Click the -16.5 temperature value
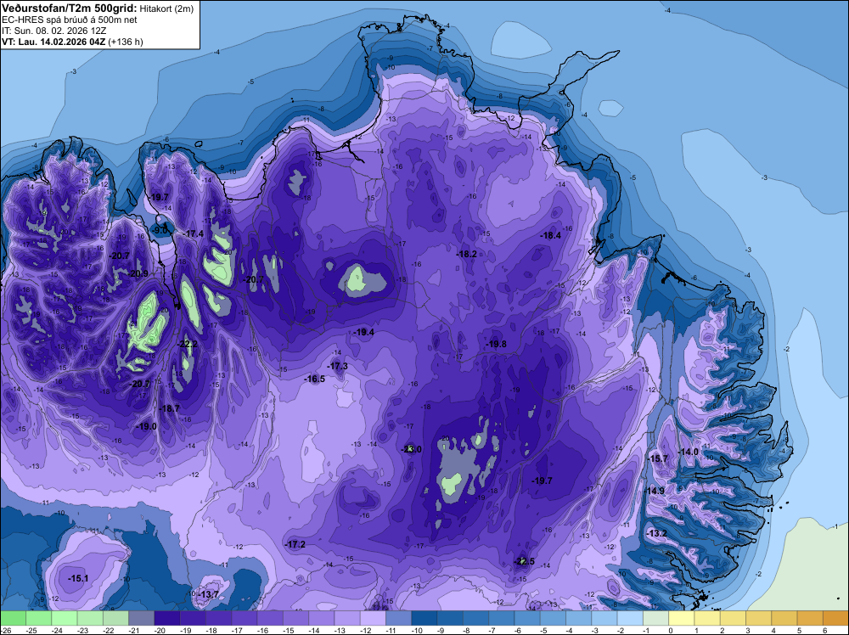This screenshot has height=635, width=849. (315, 379)
